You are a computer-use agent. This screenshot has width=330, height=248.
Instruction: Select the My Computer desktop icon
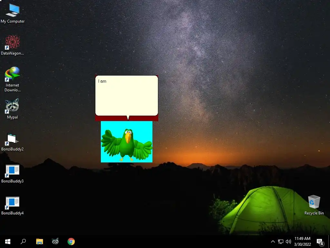tap(13, 14)
